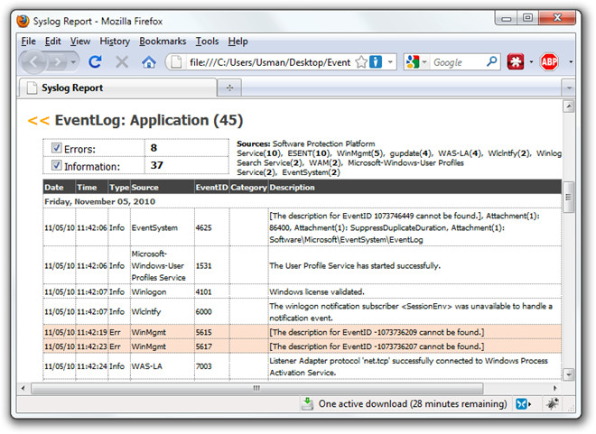This screenshot has height=434, width=596.
Task: Toggle the Information checkbox
Action: (x=56, y=165)
